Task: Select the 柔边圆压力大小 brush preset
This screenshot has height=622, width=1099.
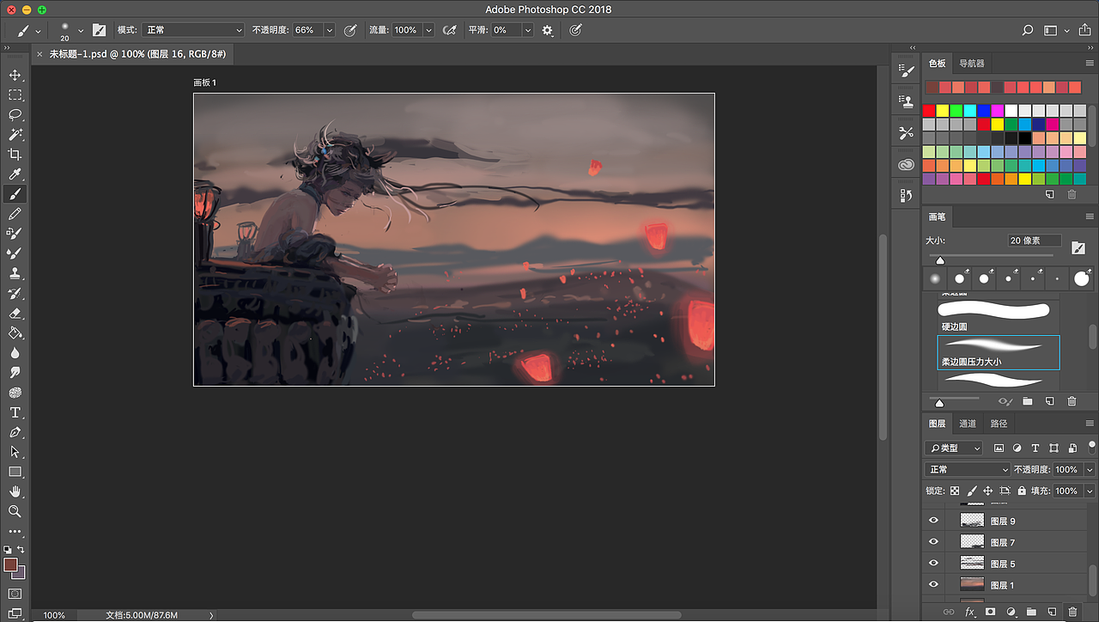Action: pos(999,352)
